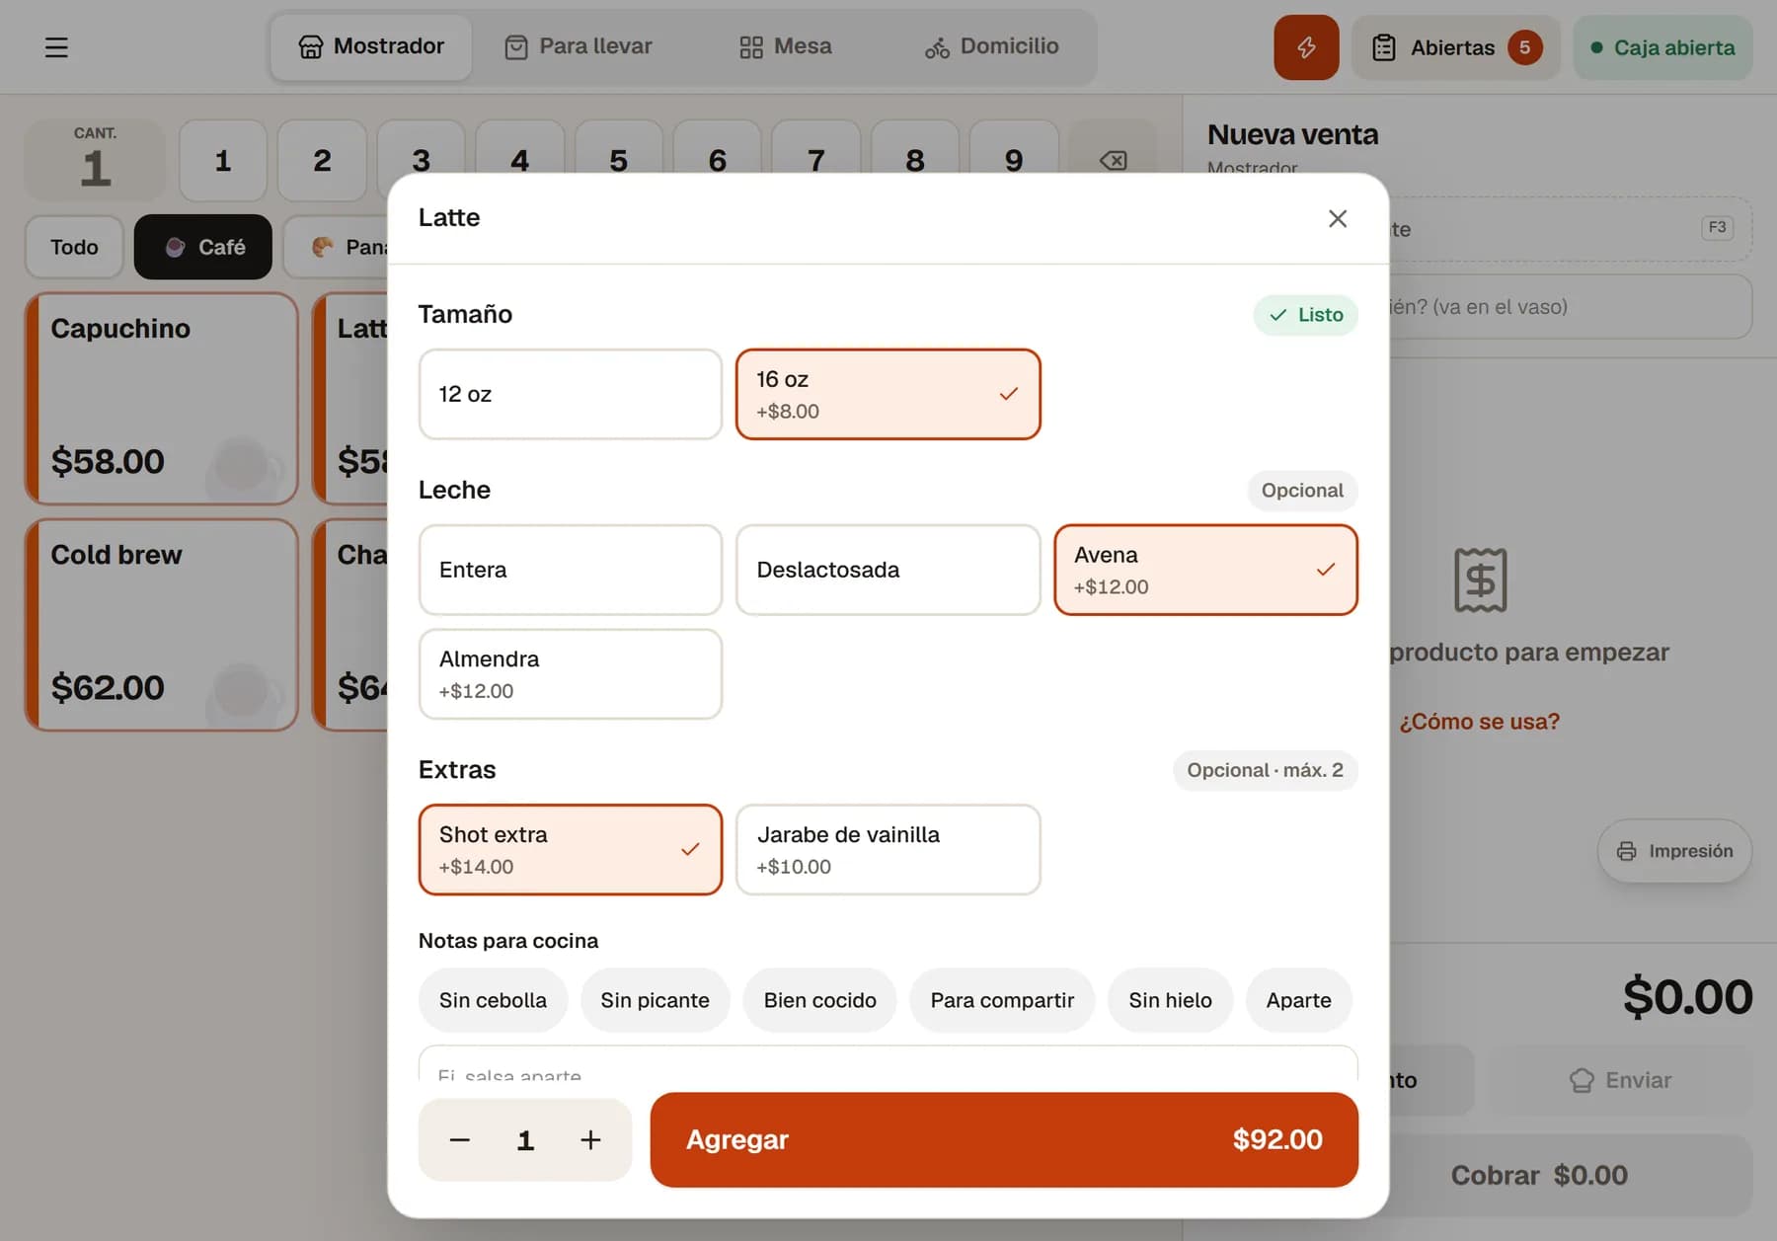Increase quantity with the plus icon
This screenshot has height=1241, width=1777.
590,1139
